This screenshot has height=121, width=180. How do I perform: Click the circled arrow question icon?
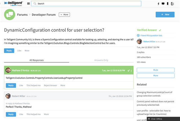point(138,36)
